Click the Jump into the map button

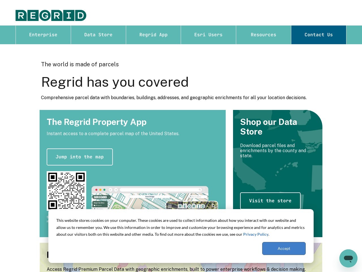pyautogui.click(x=80, y=157)
